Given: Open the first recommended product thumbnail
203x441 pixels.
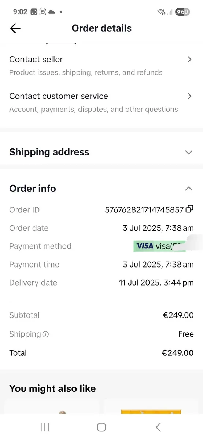Looking at the screenshot, I should [52, 406].
